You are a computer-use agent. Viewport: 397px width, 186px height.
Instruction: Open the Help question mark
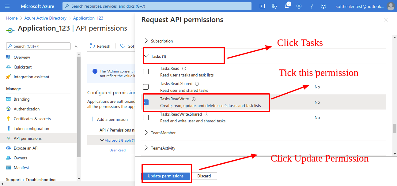(x=311, y=6)
